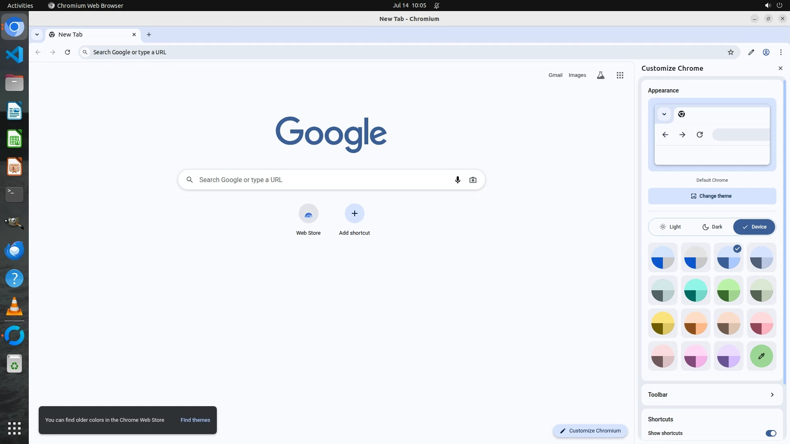Bookmark this tab with star icon

click(x=730, y=52)
